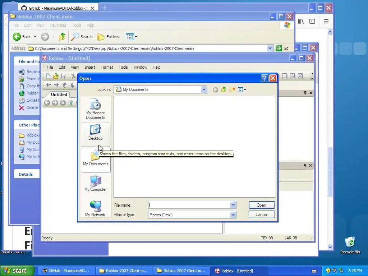Open the File name dropdown arrow
Screen dimensions: 368x276
(x=233, y=205)
